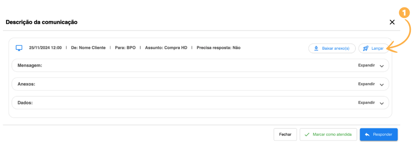Expand the Dados section chevron
This screenshot has height=149, width=414.
[382, 104]
